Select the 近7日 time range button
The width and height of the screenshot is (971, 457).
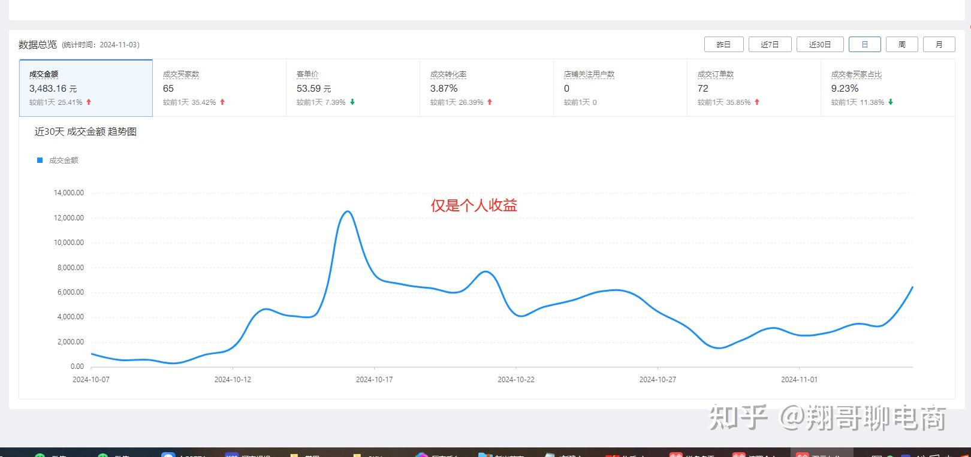(x=770, y=44)
